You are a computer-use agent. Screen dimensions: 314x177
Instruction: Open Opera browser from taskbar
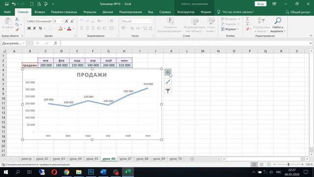[54, 172]
